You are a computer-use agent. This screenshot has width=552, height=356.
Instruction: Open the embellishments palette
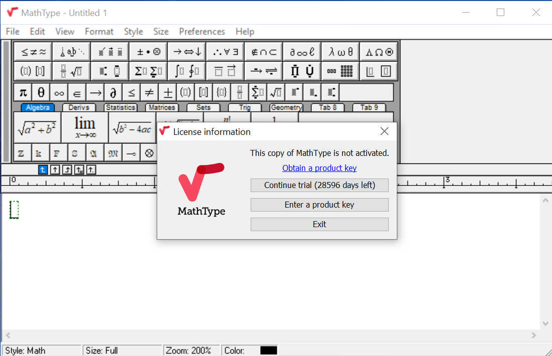[x=110, y=52]
